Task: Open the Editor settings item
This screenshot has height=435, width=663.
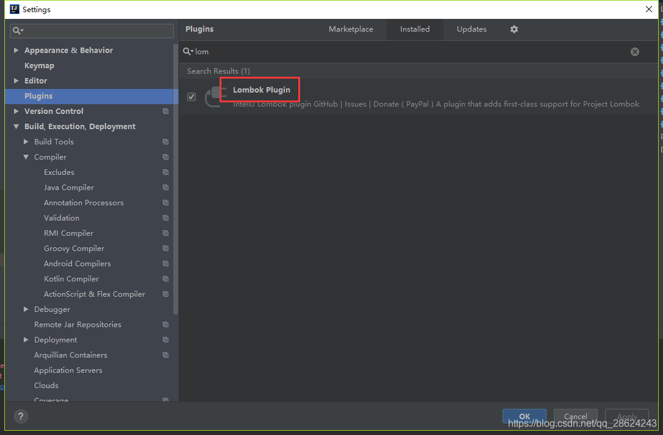Action: pyautogui.click(x=35, y=80)
